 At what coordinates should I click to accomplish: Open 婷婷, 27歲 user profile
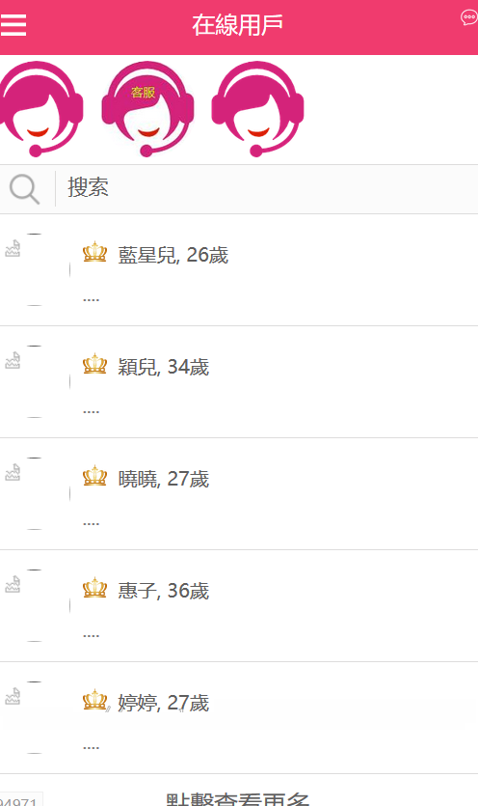click(239, 717)
